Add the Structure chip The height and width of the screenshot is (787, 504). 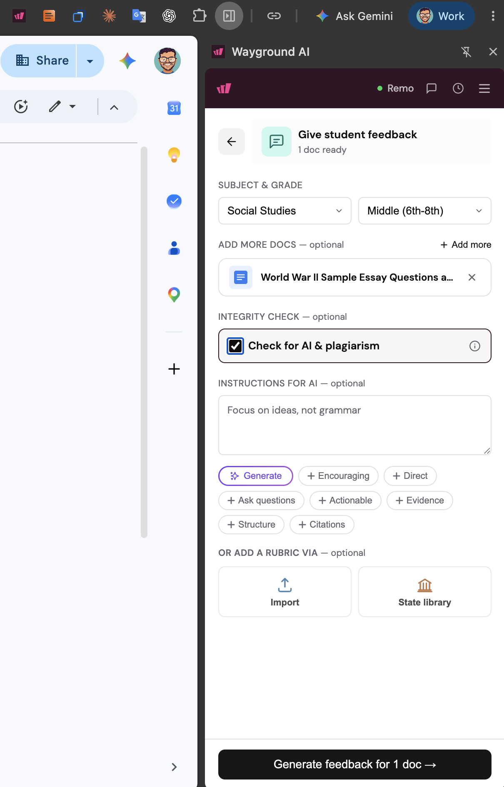tap(252, 525)
